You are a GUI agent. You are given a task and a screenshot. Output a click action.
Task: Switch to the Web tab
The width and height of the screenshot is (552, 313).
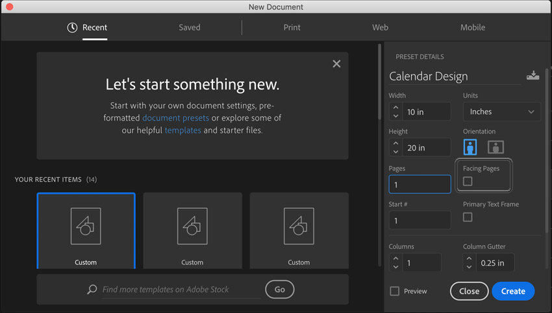[x=380, y=27]
